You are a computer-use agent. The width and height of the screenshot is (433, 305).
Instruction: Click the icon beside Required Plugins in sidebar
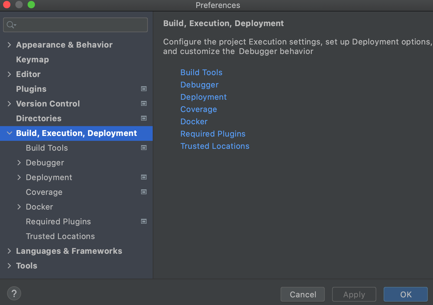pyautogui.click(x=144, y=221)
